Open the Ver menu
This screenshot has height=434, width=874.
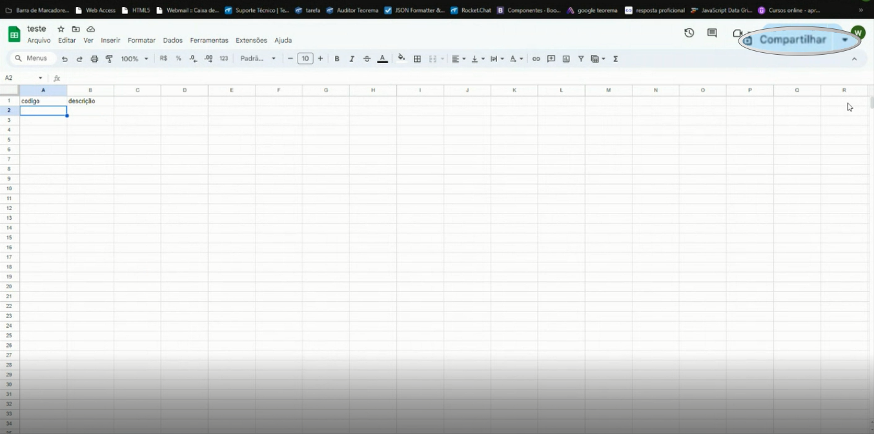pos(88,40)
